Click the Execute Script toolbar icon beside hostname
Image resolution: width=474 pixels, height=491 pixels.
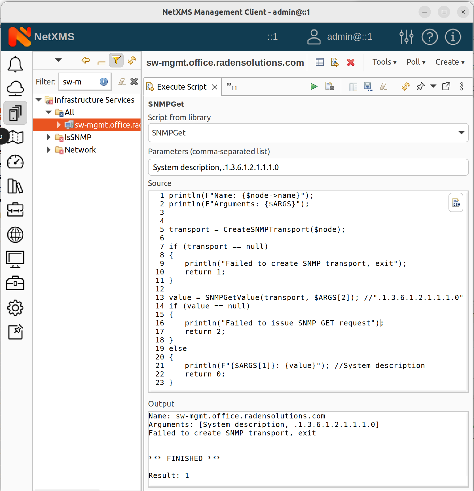click(x=335, y=62)
